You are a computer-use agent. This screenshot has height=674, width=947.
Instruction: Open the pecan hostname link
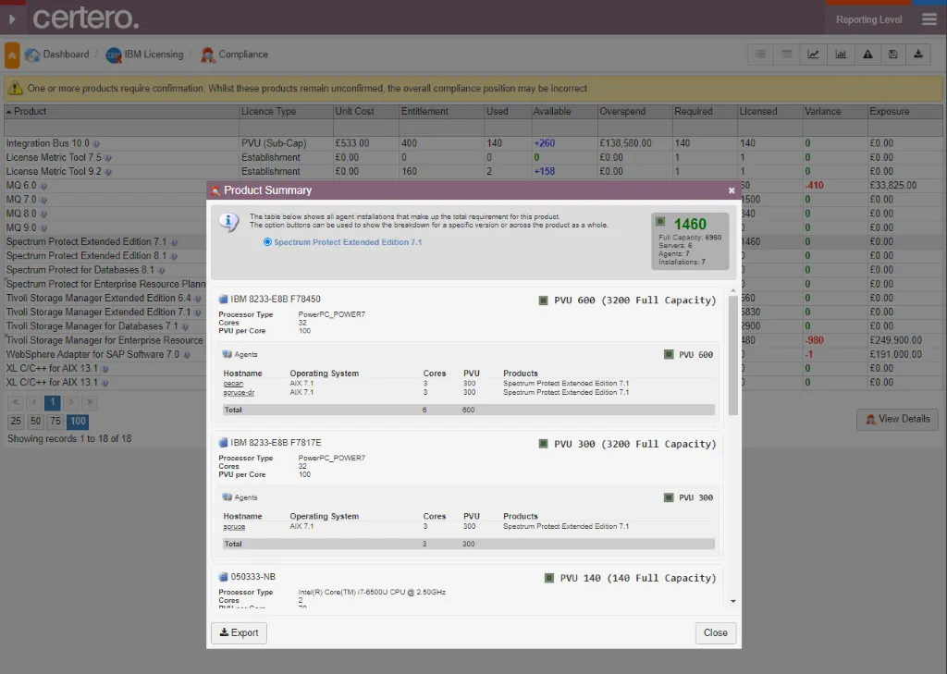(x=233, y=383)
